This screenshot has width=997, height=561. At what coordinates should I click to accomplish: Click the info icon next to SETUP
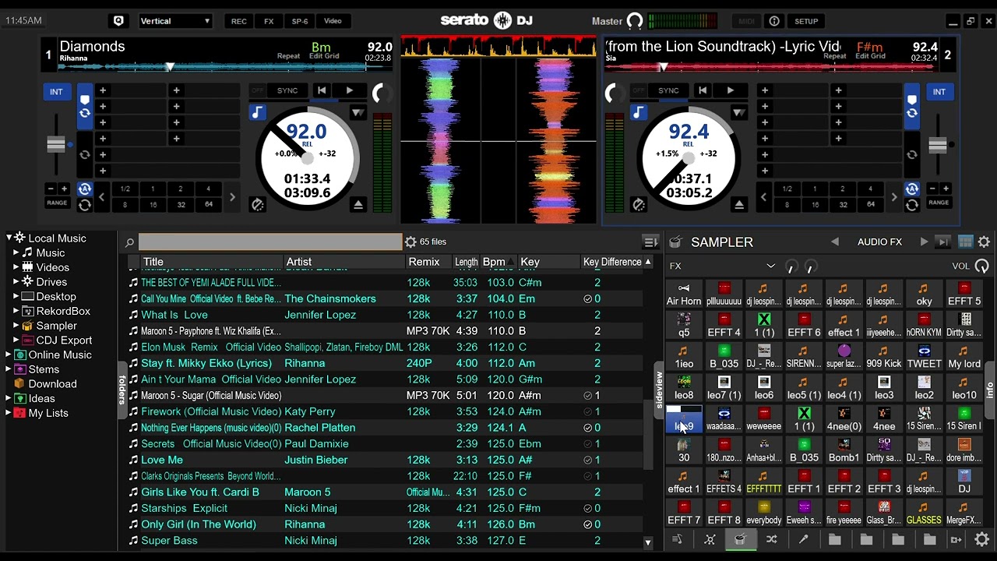pyautogui.click(x=774, y=21)
